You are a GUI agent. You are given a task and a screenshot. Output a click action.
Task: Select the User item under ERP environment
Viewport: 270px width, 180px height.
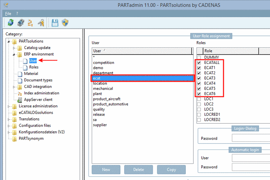pos(33,61)
